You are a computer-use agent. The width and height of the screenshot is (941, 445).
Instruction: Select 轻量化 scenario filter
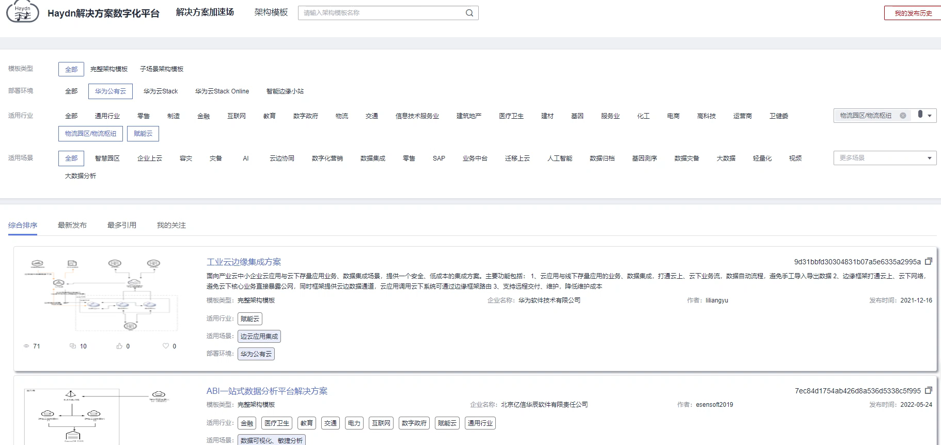(x=762, y=158)
